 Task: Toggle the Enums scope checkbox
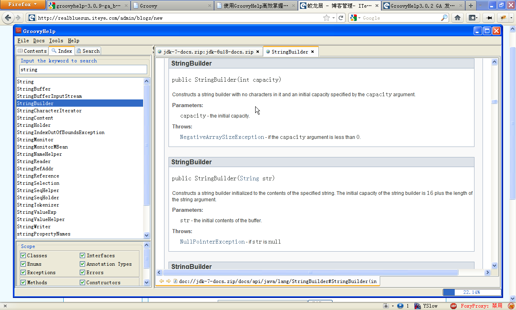pos(23,264)
